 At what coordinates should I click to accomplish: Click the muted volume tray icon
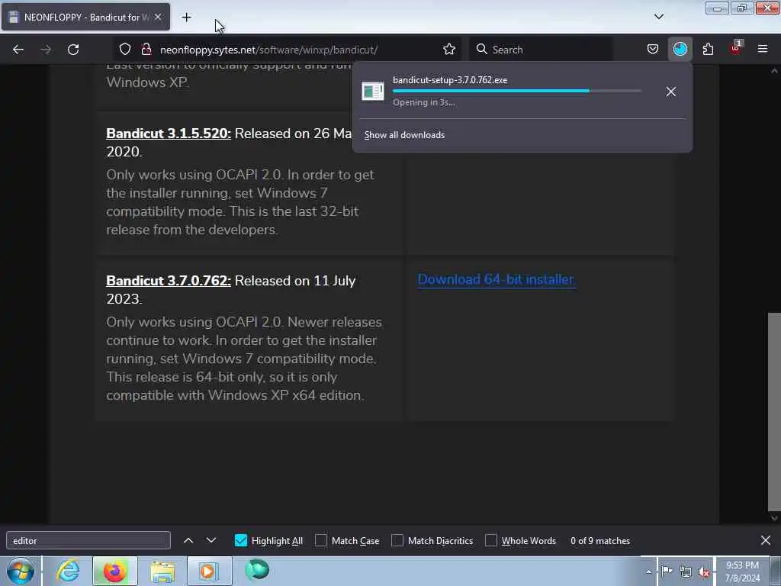[704, 572]
